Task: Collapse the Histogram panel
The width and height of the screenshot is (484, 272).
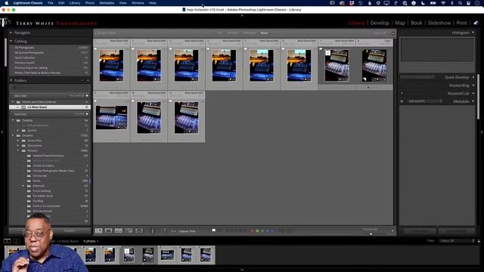Action: (x=473, y=32)
